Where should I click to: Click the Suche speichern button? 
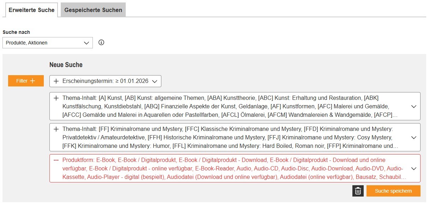[393, 191]
